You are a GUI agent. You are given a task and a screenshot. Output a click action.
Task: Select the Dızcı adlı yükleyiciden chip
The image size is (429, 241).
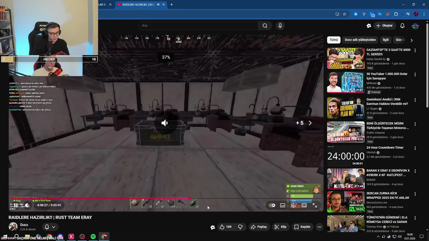click(360, 40)
